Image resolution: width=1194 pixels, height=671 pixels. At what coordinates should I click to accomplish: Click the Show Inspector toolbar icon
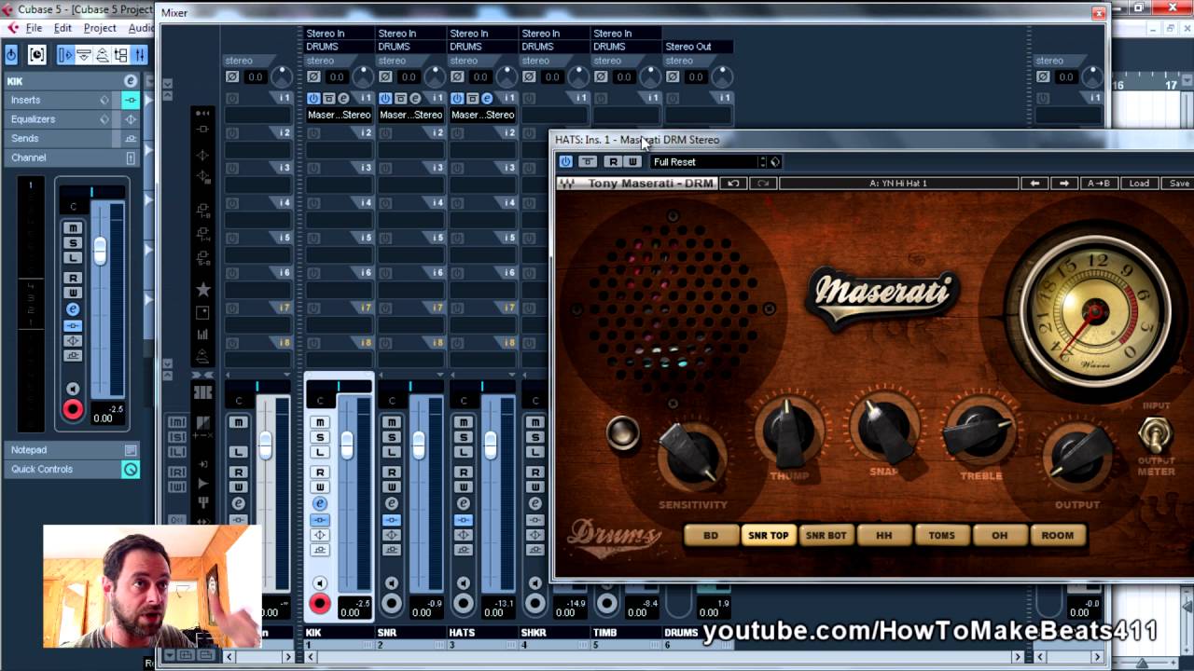pyautogui.click(x=65, y=55)
